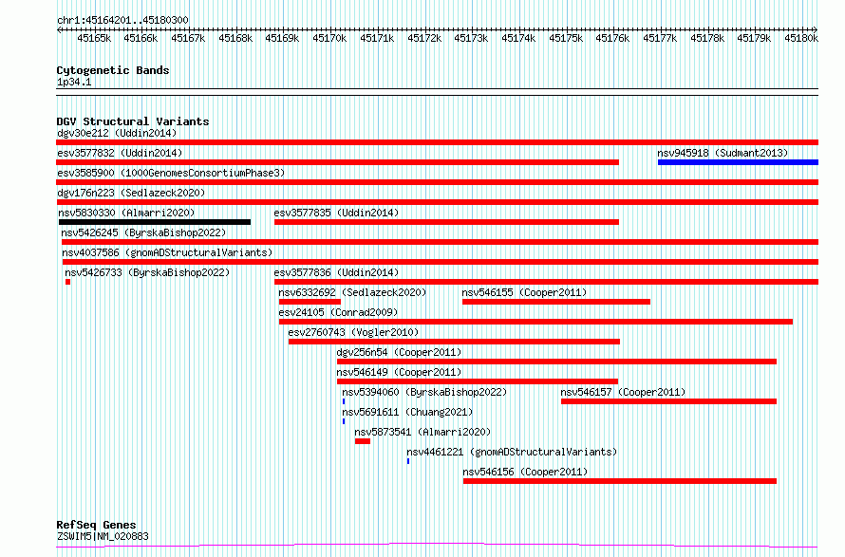Click the short red nsv5873541 bar
Viewport: 845px width, 557px height.
pos(363,441)
